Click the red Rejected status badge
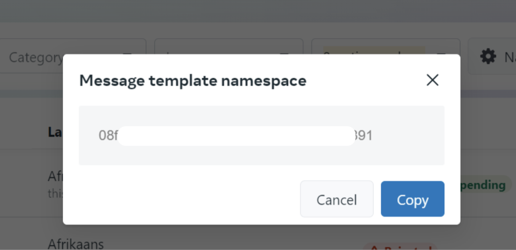This screenshot has height=250, width=516. [399, 247]
